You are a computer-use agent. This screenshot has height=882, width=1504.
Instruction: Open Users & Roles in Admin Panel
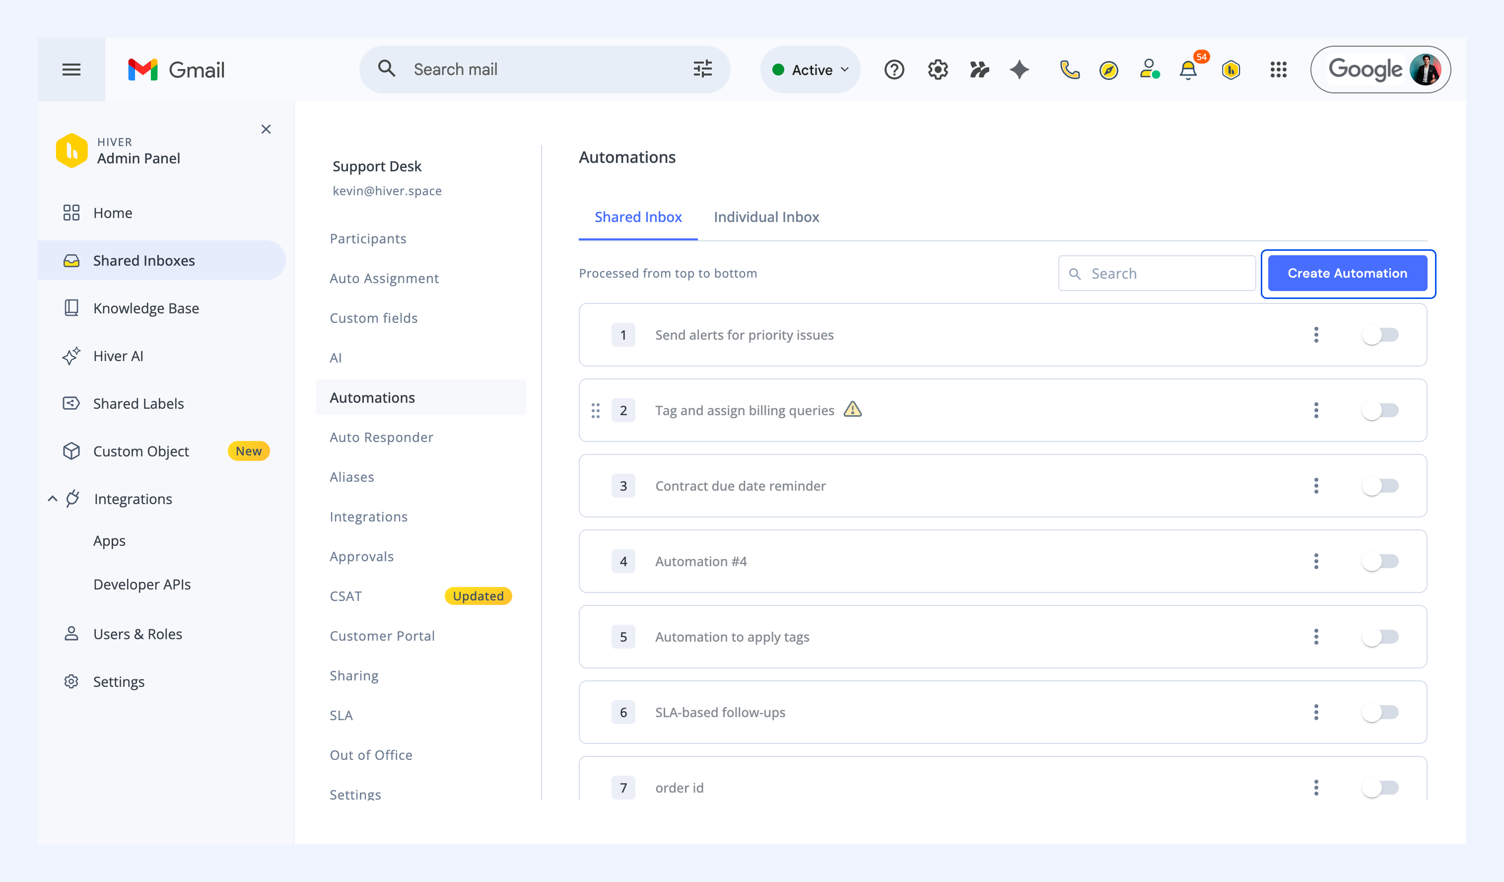(138, 634)
